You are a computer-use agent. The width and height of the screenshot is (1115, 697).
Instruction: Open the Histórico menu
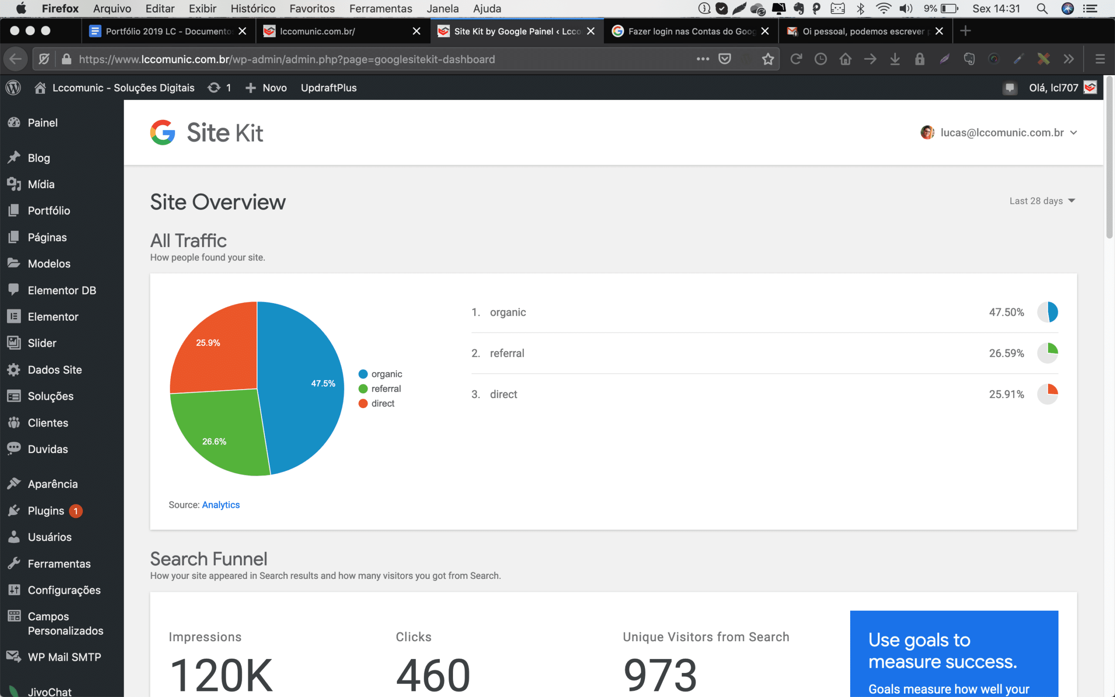253,9
